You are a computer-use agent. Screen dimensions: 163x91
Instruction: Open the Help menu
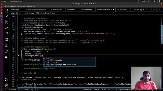(34, 7)
